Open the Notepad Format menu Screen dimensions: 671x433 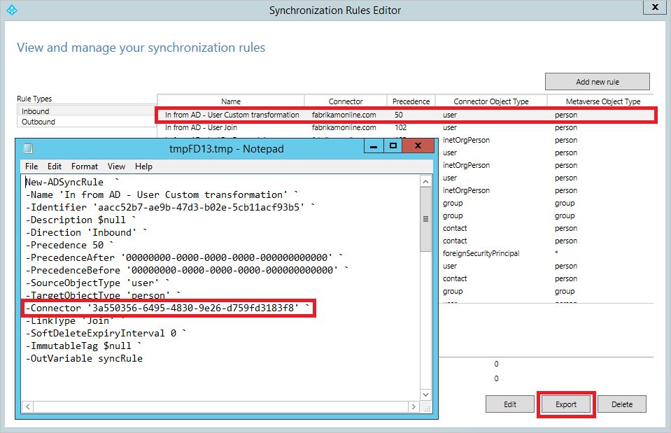84,166
